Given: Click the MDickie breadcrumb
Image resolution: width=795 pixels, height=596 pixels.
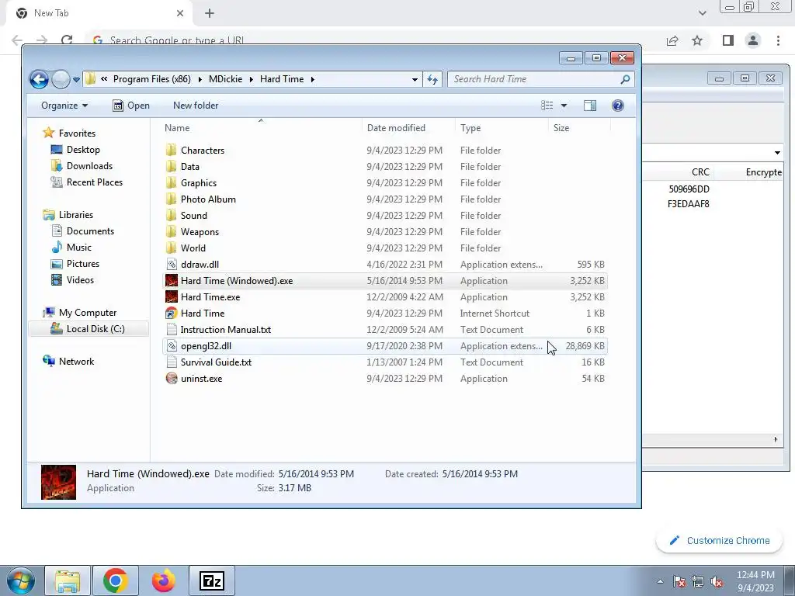Looking at the screenshot, I should click(x=226, y=79).
